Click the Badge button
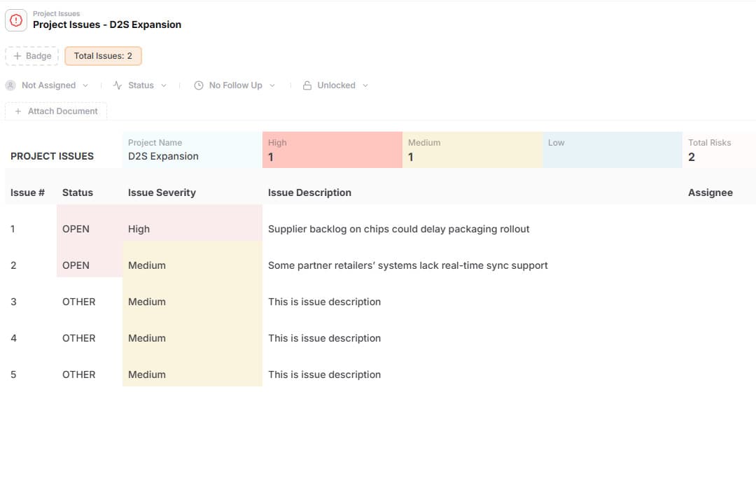 click(31, 56)
